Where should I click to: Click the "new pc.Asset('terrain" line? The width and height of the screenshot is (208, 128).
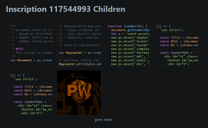130,53
